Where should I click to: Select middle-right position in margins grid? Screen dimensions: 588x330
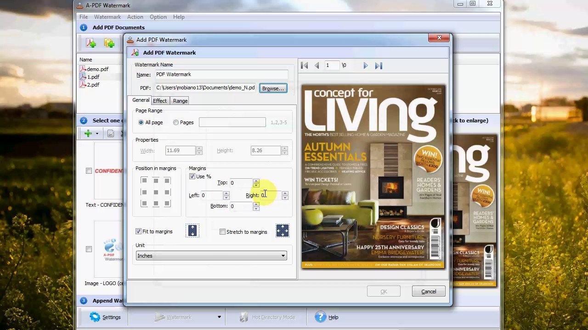[167, 192]
